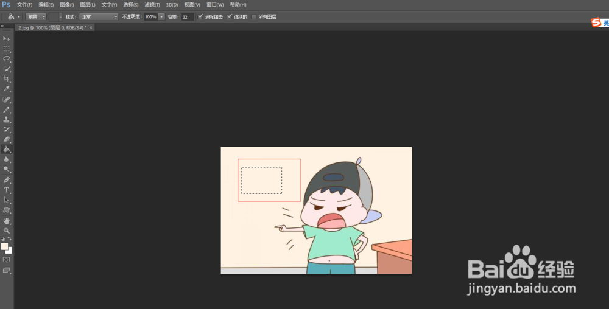Select the Paint Bucket tool in toolbox

[x=7, y=149]
